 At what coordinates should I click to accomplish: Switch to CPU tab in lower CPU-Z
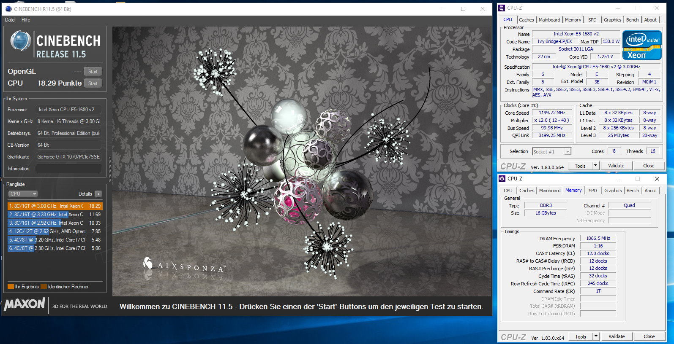508,191
